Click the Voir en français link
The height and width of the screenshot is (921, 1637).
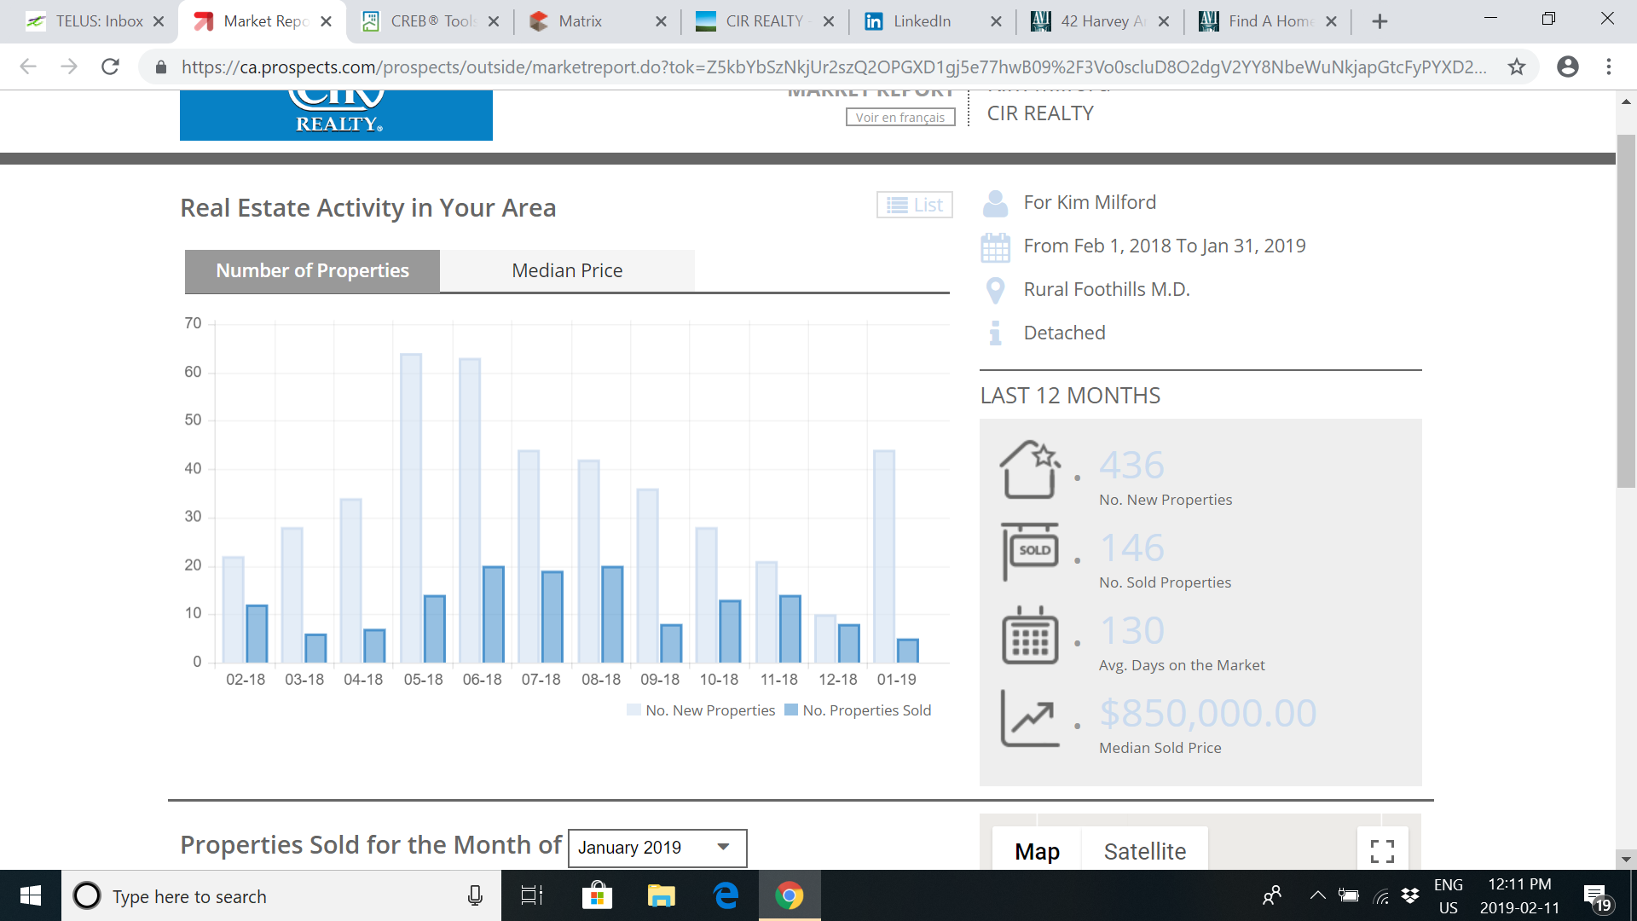(x=900, y=117)
